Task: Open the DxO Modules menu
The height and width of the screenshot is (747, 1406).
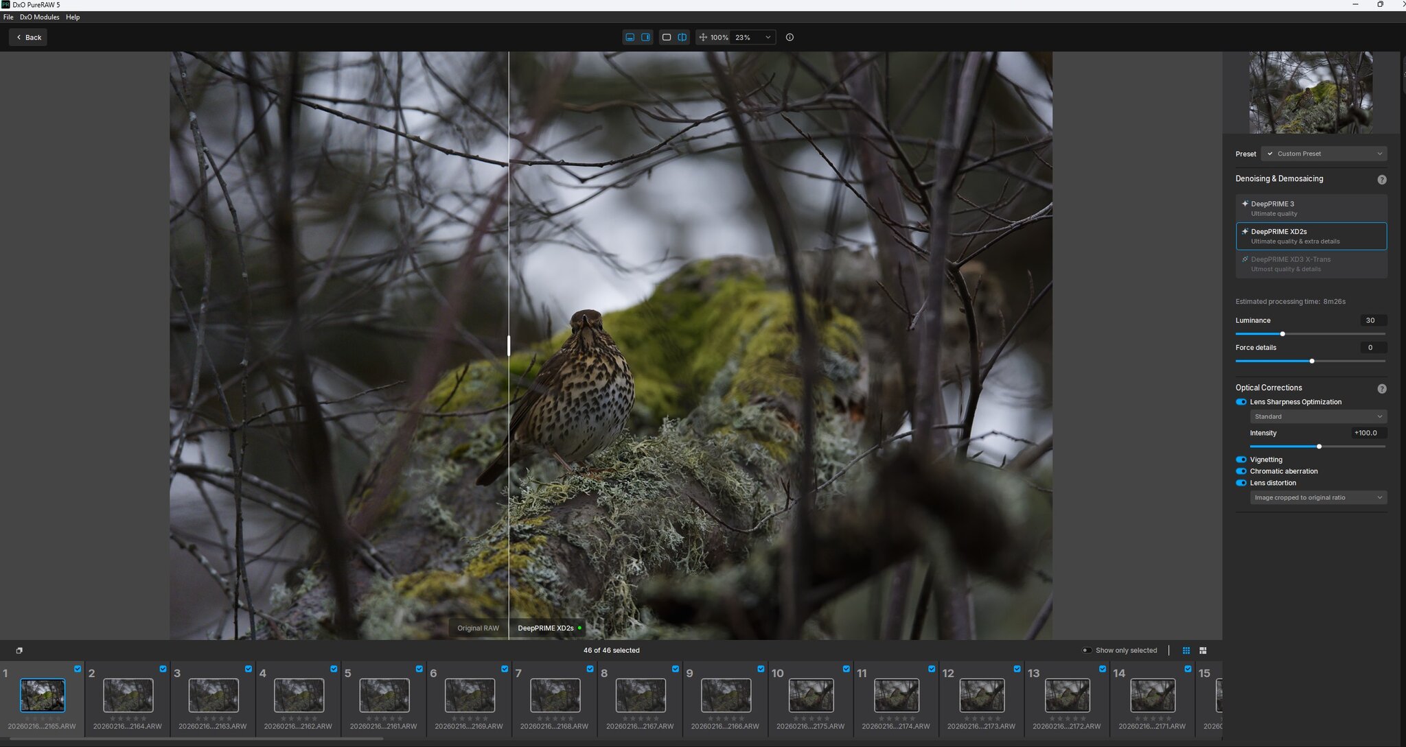Action: click(x=39, y=17)
